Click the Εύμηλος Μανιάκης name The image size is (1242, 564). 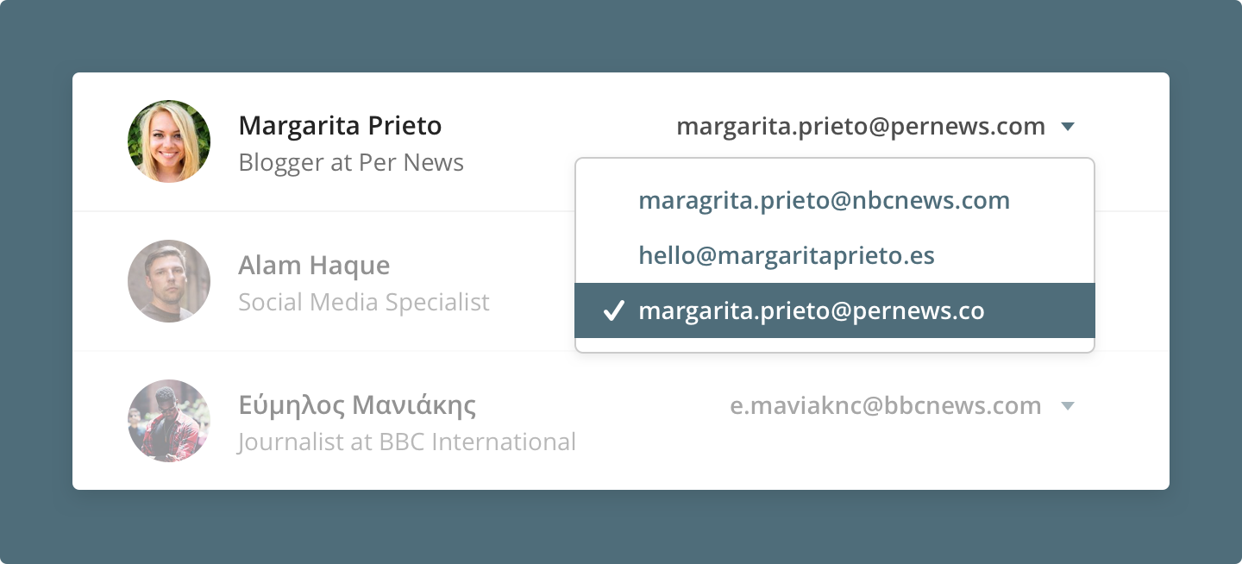pyautogui.click(x=357, y=405)
